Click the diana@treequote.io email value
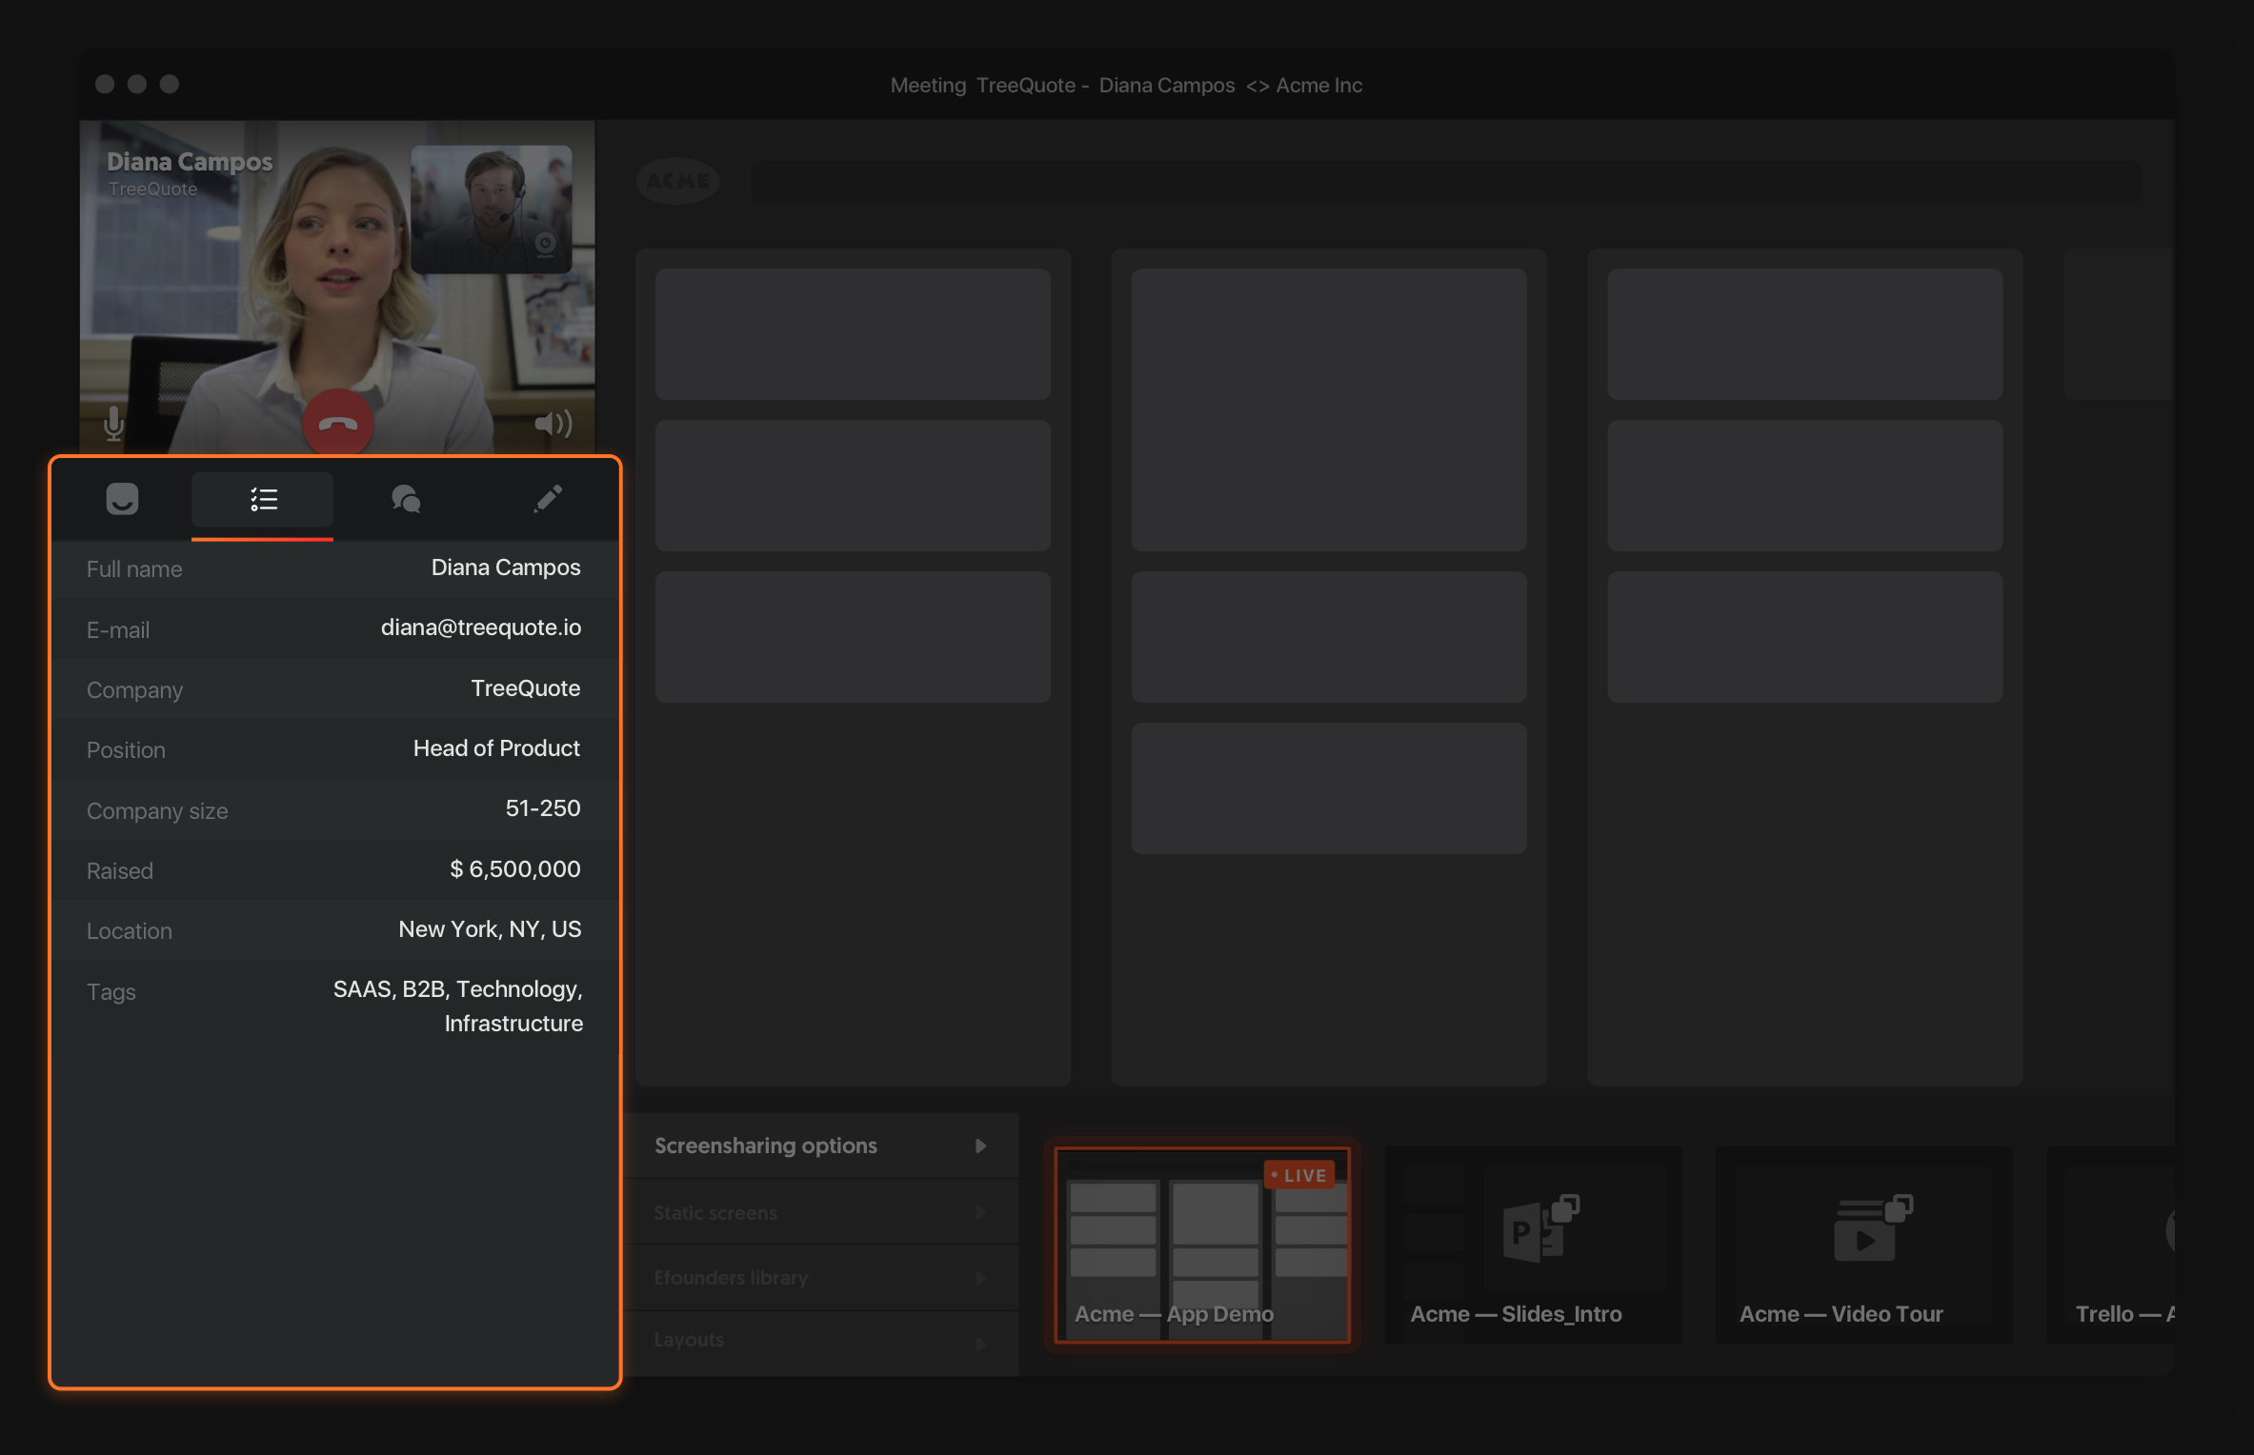The height and width of the screenshot is (1455, 2254). pyautogui.click(x=480, y=628)
